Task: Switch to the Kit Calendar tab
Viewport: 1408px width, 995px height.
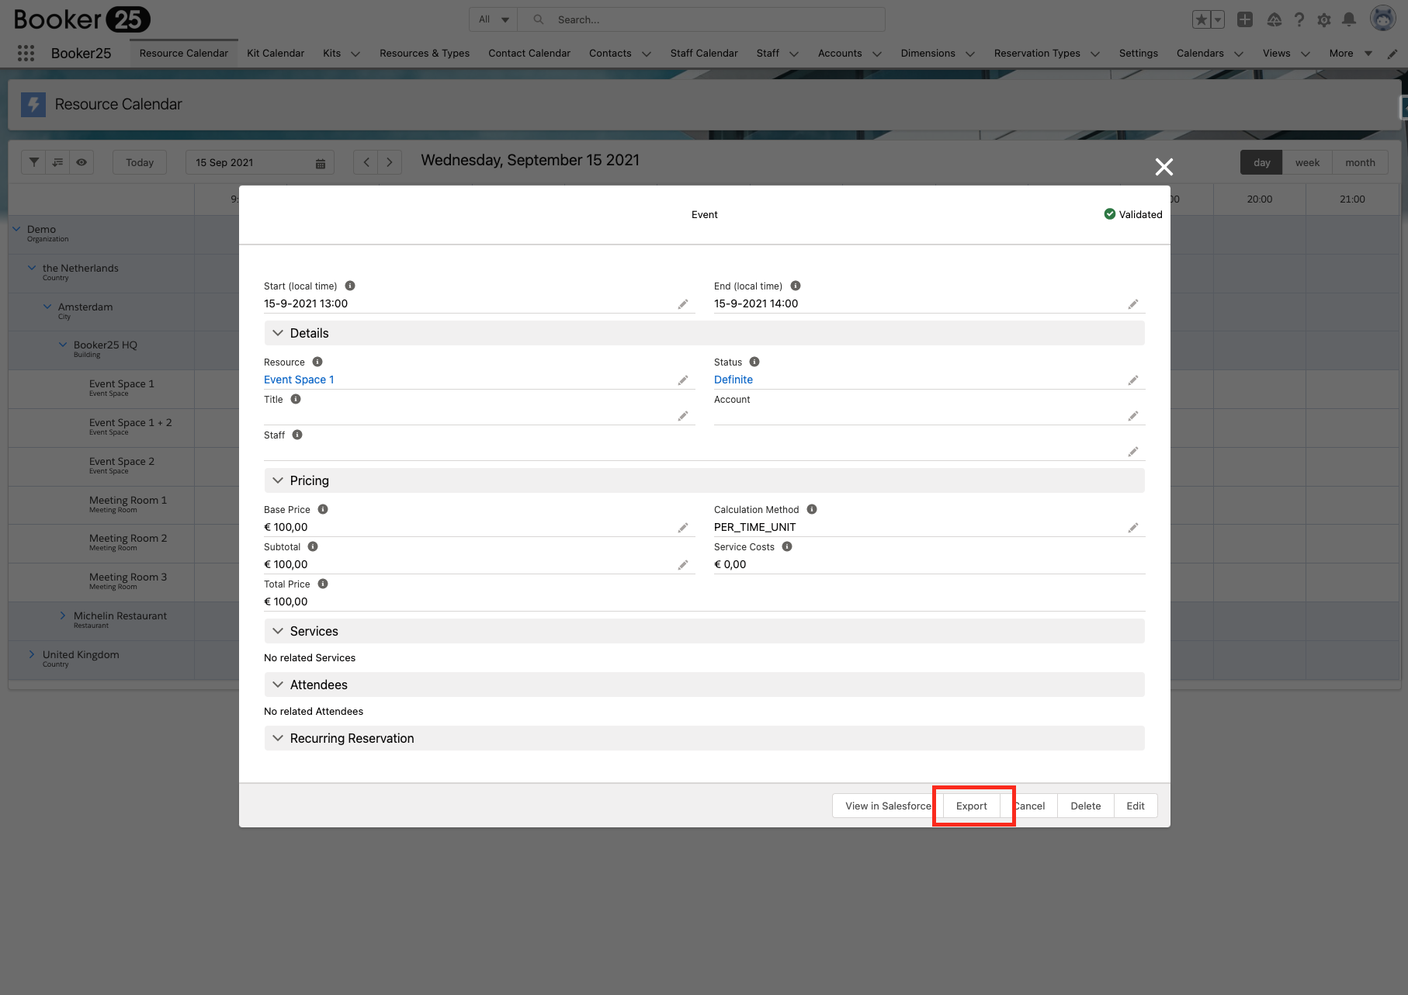Action: pyautogui.click(x=275, y=53)
